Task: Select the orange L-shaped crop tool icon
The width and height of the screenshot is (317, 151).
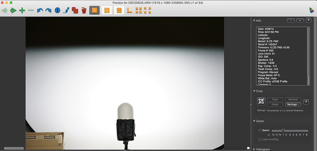Action: click(129, 10)
